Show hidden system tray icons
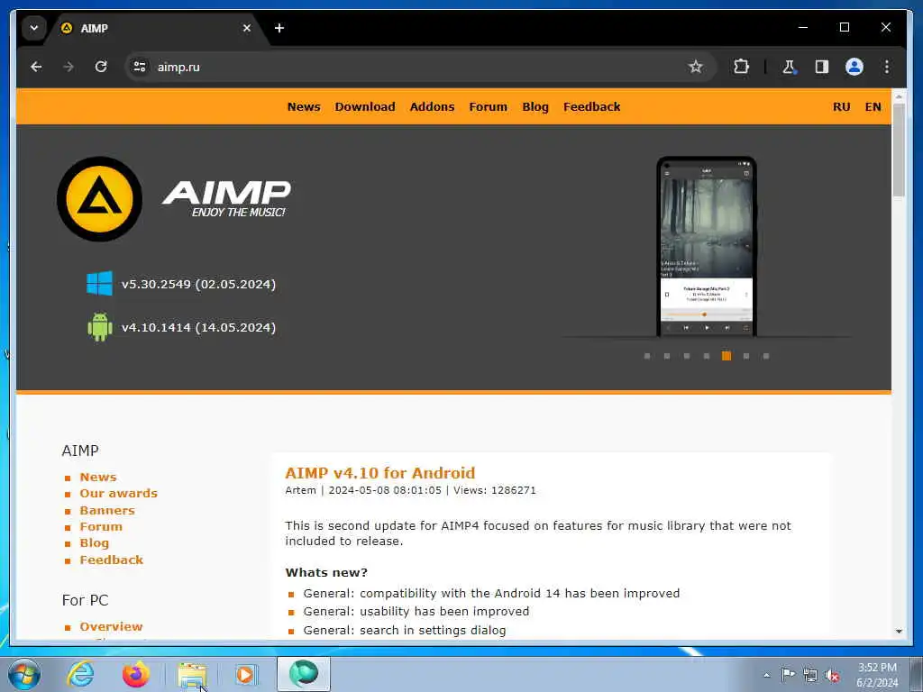 [766, 676]
